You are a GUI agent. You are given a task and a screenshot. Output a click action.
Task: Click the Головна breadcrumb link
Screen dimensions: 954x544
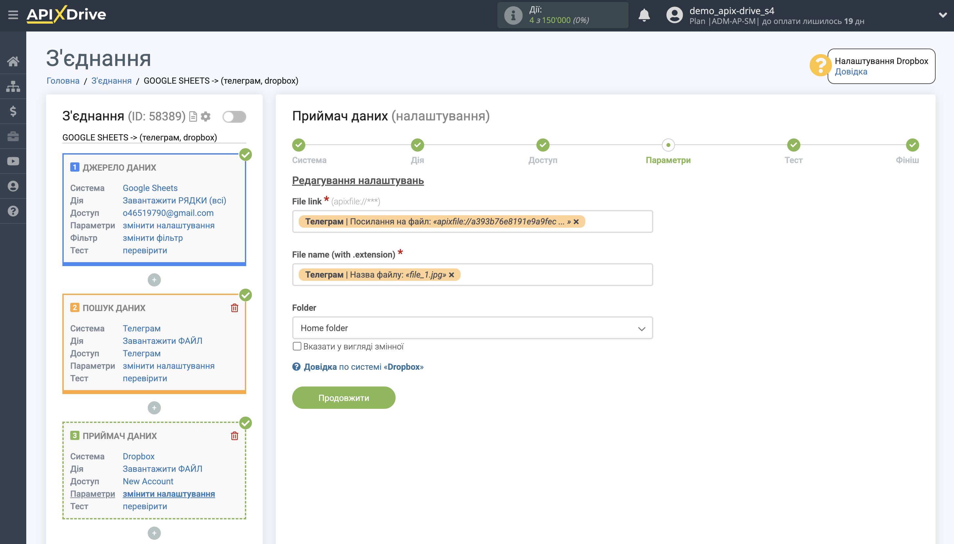(x=62, y=80)
